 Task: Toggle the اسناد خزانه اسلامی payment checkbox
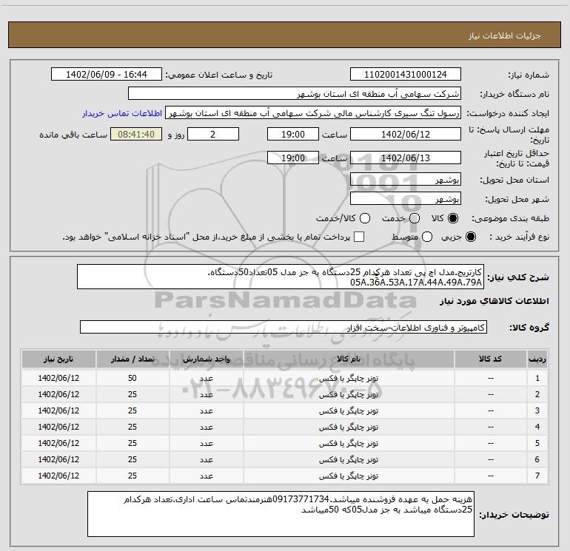(x=359, y=237)
